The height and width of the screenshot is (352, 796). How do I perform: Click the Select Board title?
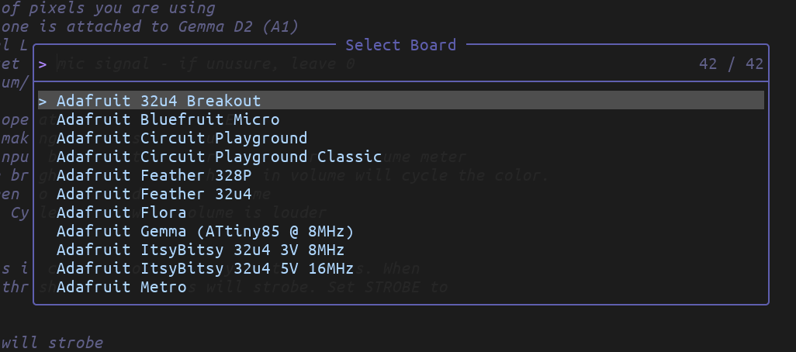[400, 45]
